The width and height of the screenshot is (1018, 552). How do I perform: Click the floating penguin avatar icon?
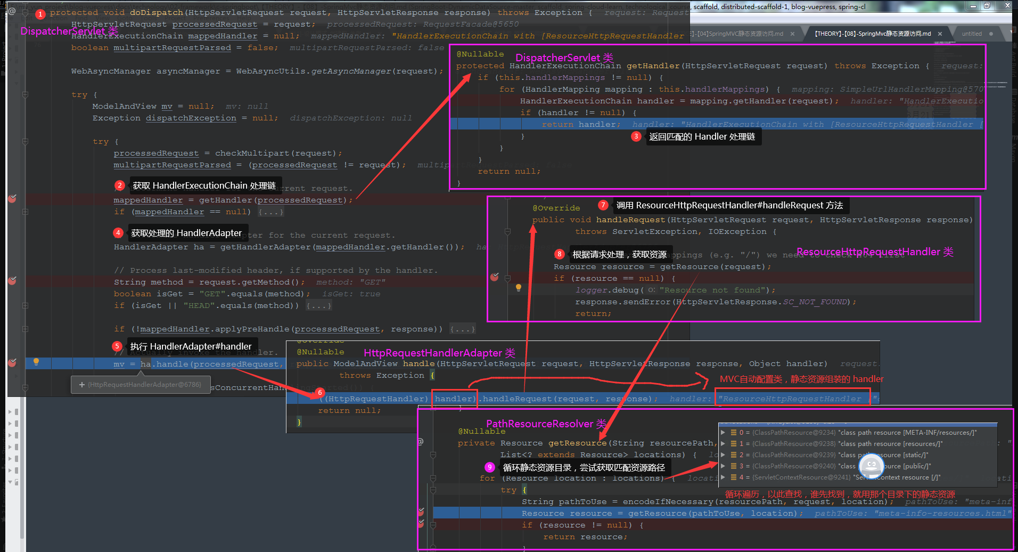[872, 466]
